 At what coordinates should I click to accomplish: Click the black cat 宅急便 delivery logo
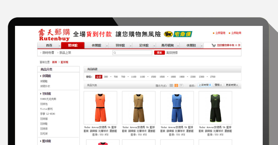coord(178,34)
